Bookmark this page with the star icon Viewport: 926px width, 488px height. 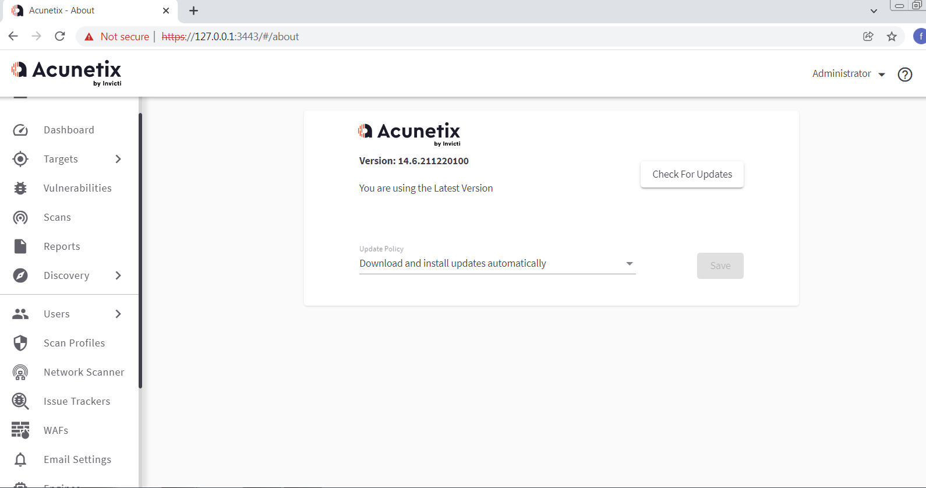coord(892,37)
